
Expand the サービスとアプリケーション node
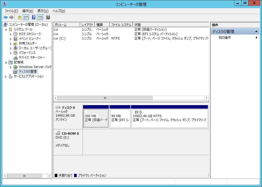pos(6,77)
